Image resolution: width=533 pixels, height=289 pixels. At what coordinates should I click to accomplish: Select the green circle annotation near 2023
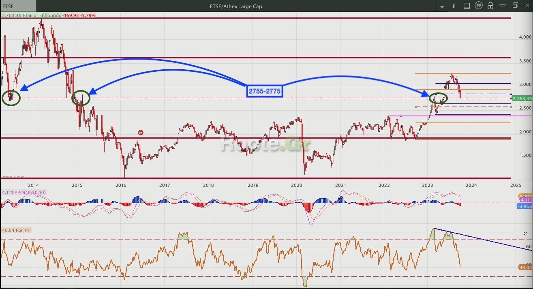(438, 98)
